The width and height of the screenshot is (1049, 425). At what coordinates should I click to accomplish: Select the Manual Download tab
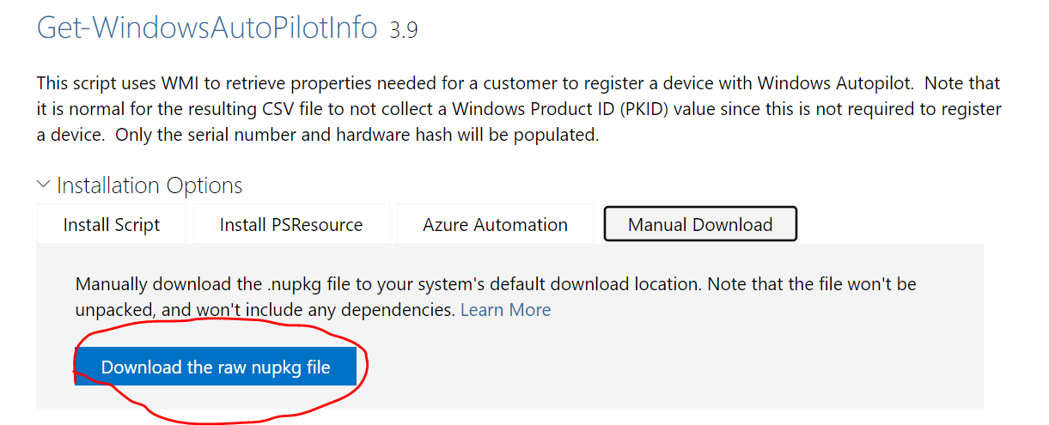tap(700, 224)
